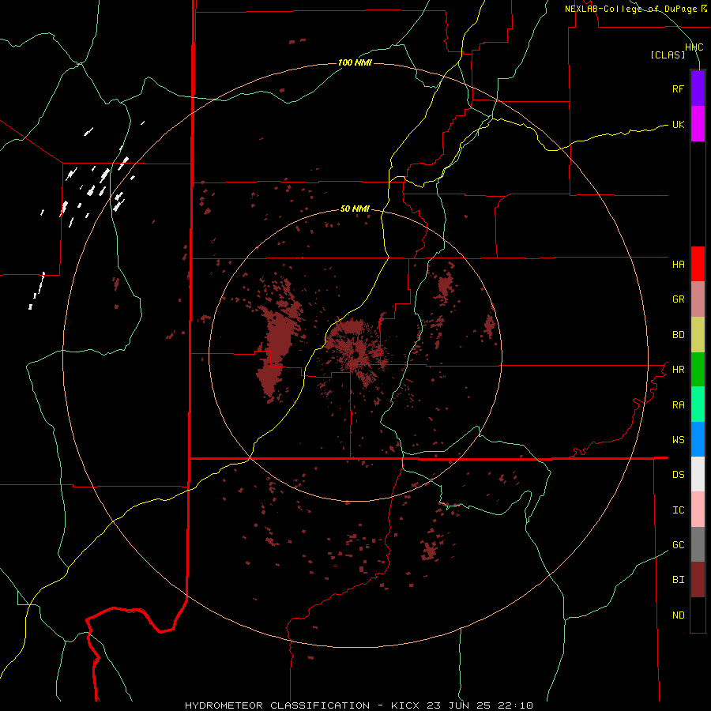Viewport: 711px width, 711px height.
Task: Click the HA legend label
Action: click(678, 265)
